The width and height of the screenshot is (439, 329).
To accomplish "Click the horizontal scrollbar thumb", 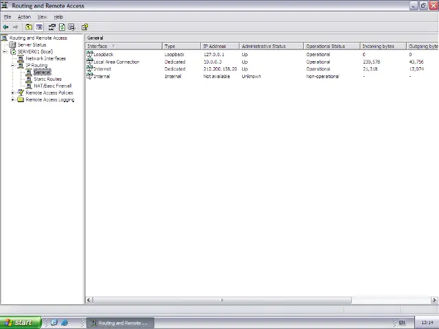I will pyautogui.click(x=222, y=300).
